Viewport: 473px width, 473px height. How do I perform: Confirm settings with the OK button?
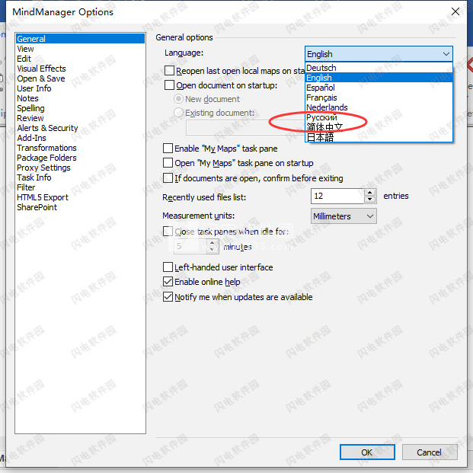coord(367,452)
